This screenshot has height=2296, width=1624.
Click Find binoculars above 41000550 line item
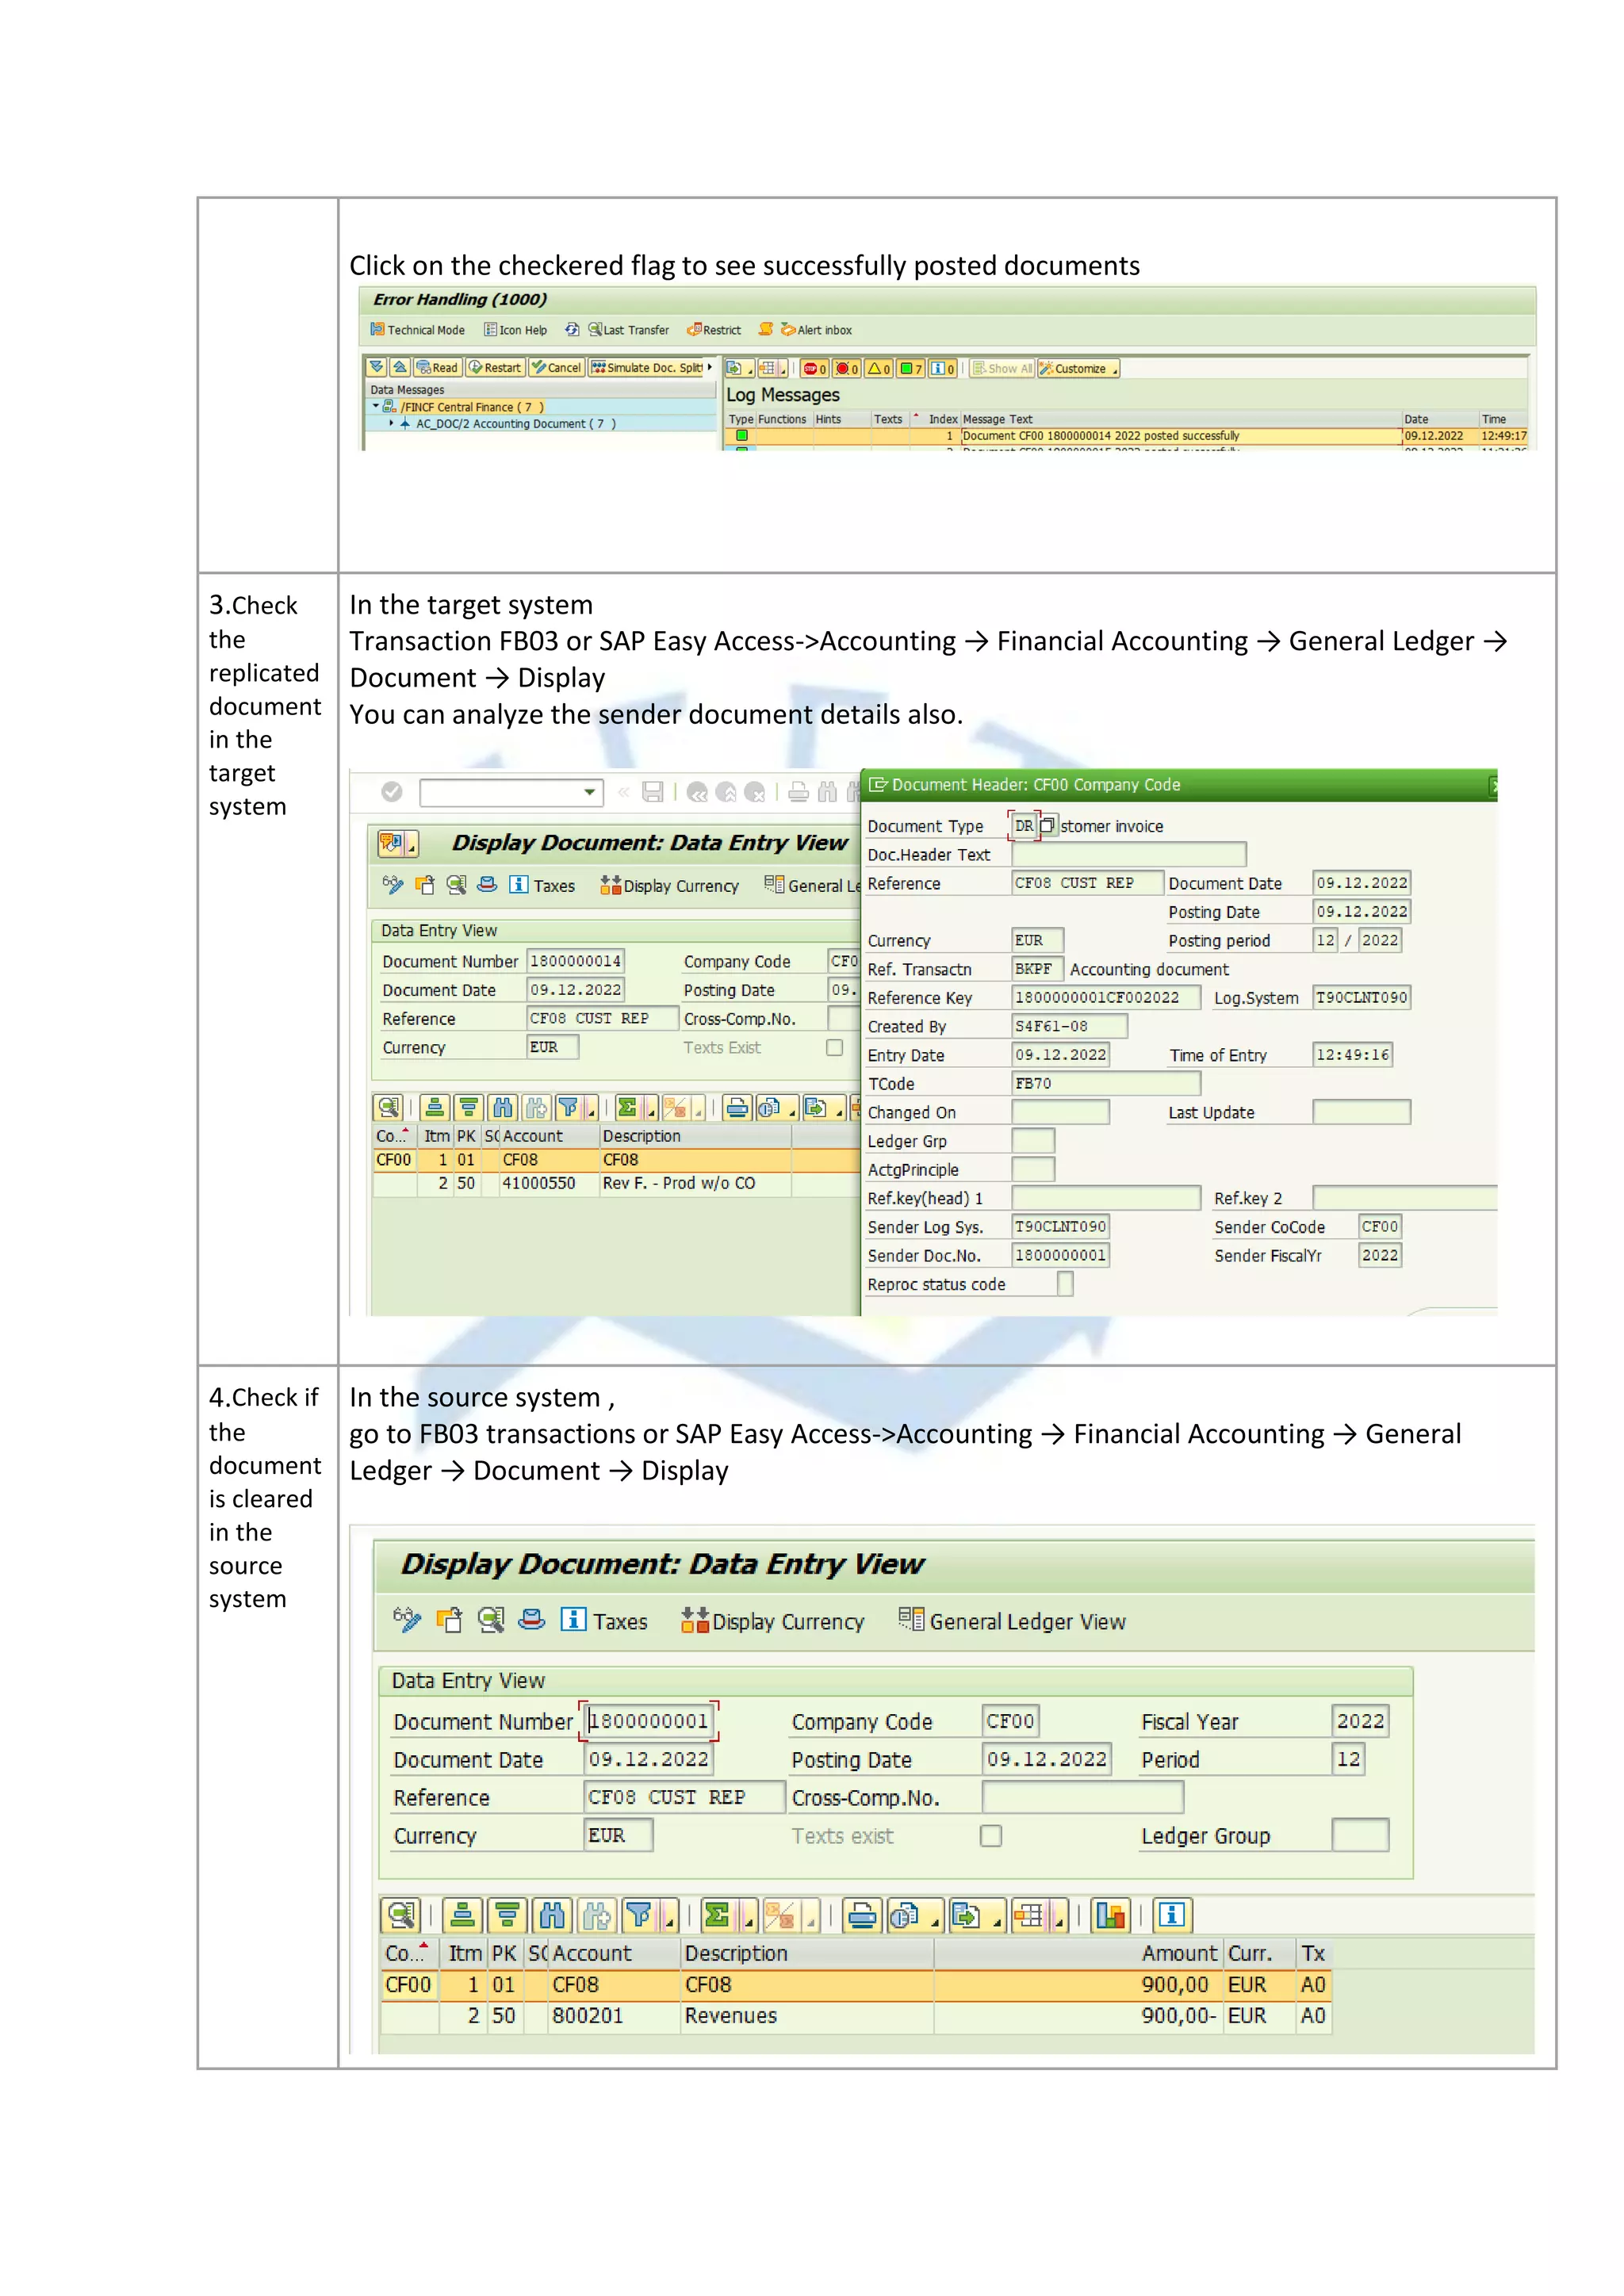coord(503,1107)
